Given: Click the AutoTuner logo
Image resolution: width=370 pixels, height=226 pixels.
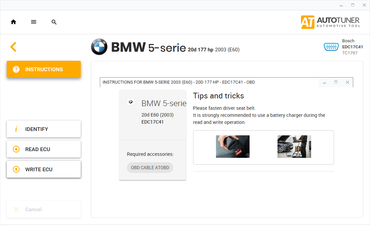Looking at the screenshot, I should [330, 22].
